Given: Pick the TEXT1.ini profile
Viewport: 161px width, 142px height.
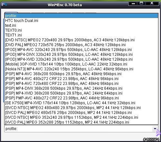Looking at the screenshot, I should (81, 35).
